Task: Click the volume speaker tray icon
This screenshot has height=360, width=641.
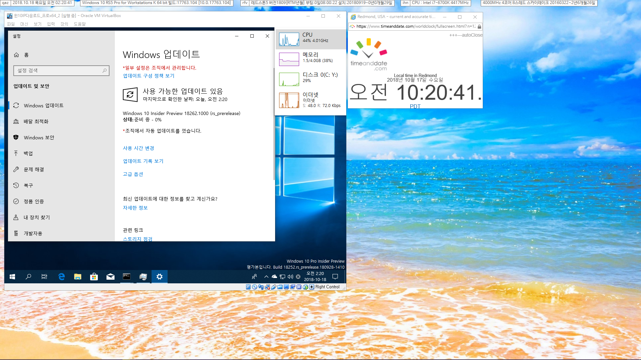Action: 290,277
